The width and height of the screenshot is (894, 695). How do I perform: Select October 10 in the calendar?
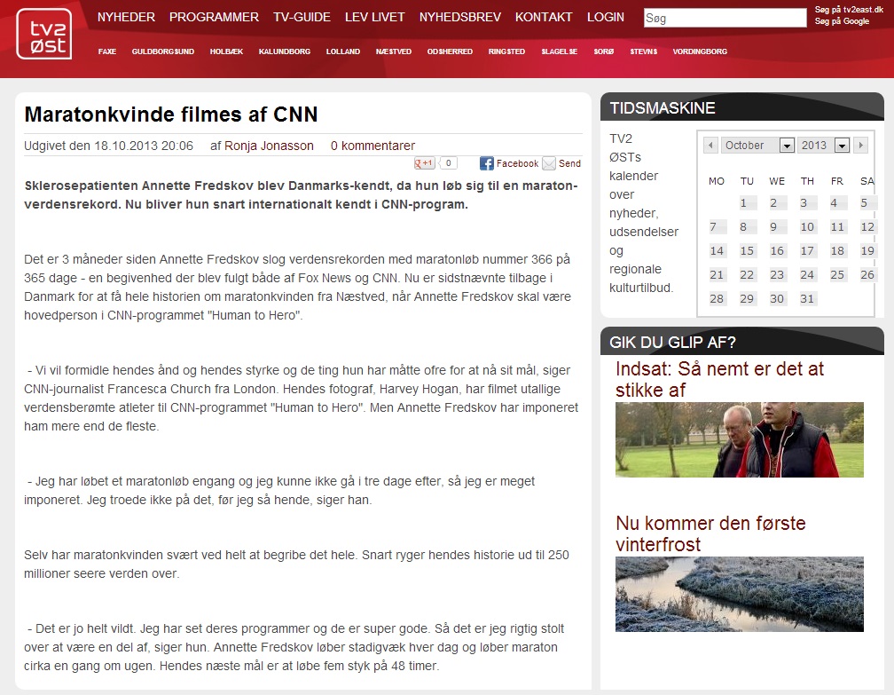(807, 226)
